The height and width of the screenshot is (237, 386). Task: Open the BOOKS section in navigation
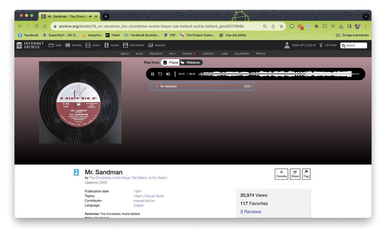[73, 45]
